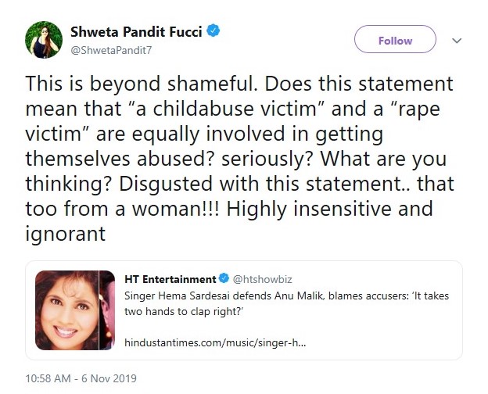Viewport: 488px width, 394px height.
Task: Open Shweta Pandit Fucci's profile avatar
Action: (x=44, y=40)
